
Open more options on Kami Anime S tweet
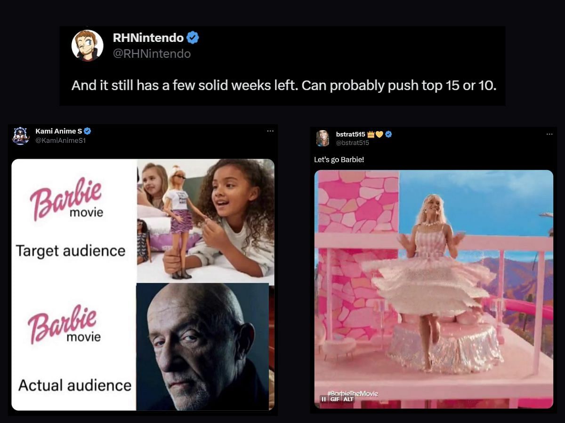(x=270, y=131)
